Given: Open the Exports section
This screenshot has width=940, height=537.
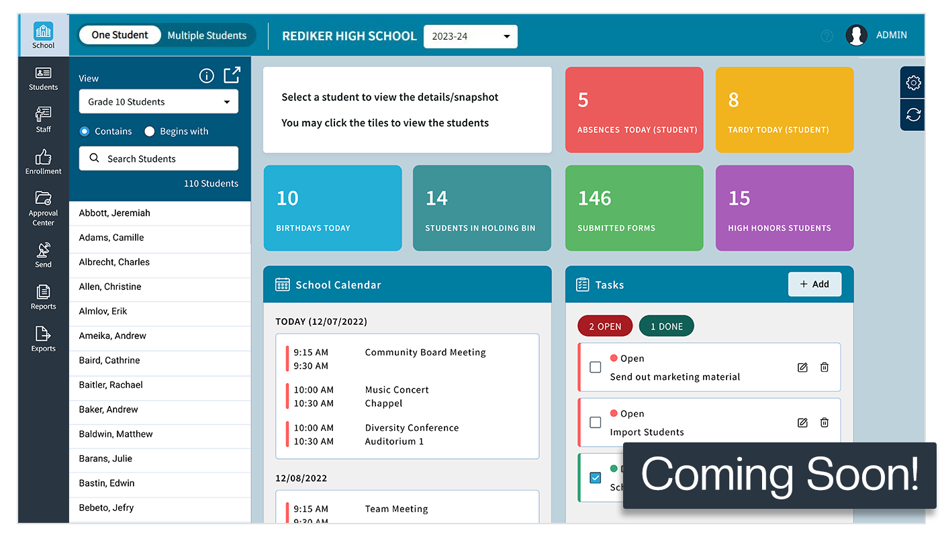Looking at the screenshot, I should [x=43, y=338].
